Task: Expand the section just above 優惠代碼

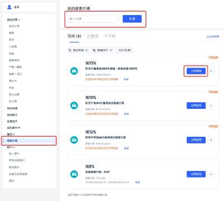Action: 11,134
